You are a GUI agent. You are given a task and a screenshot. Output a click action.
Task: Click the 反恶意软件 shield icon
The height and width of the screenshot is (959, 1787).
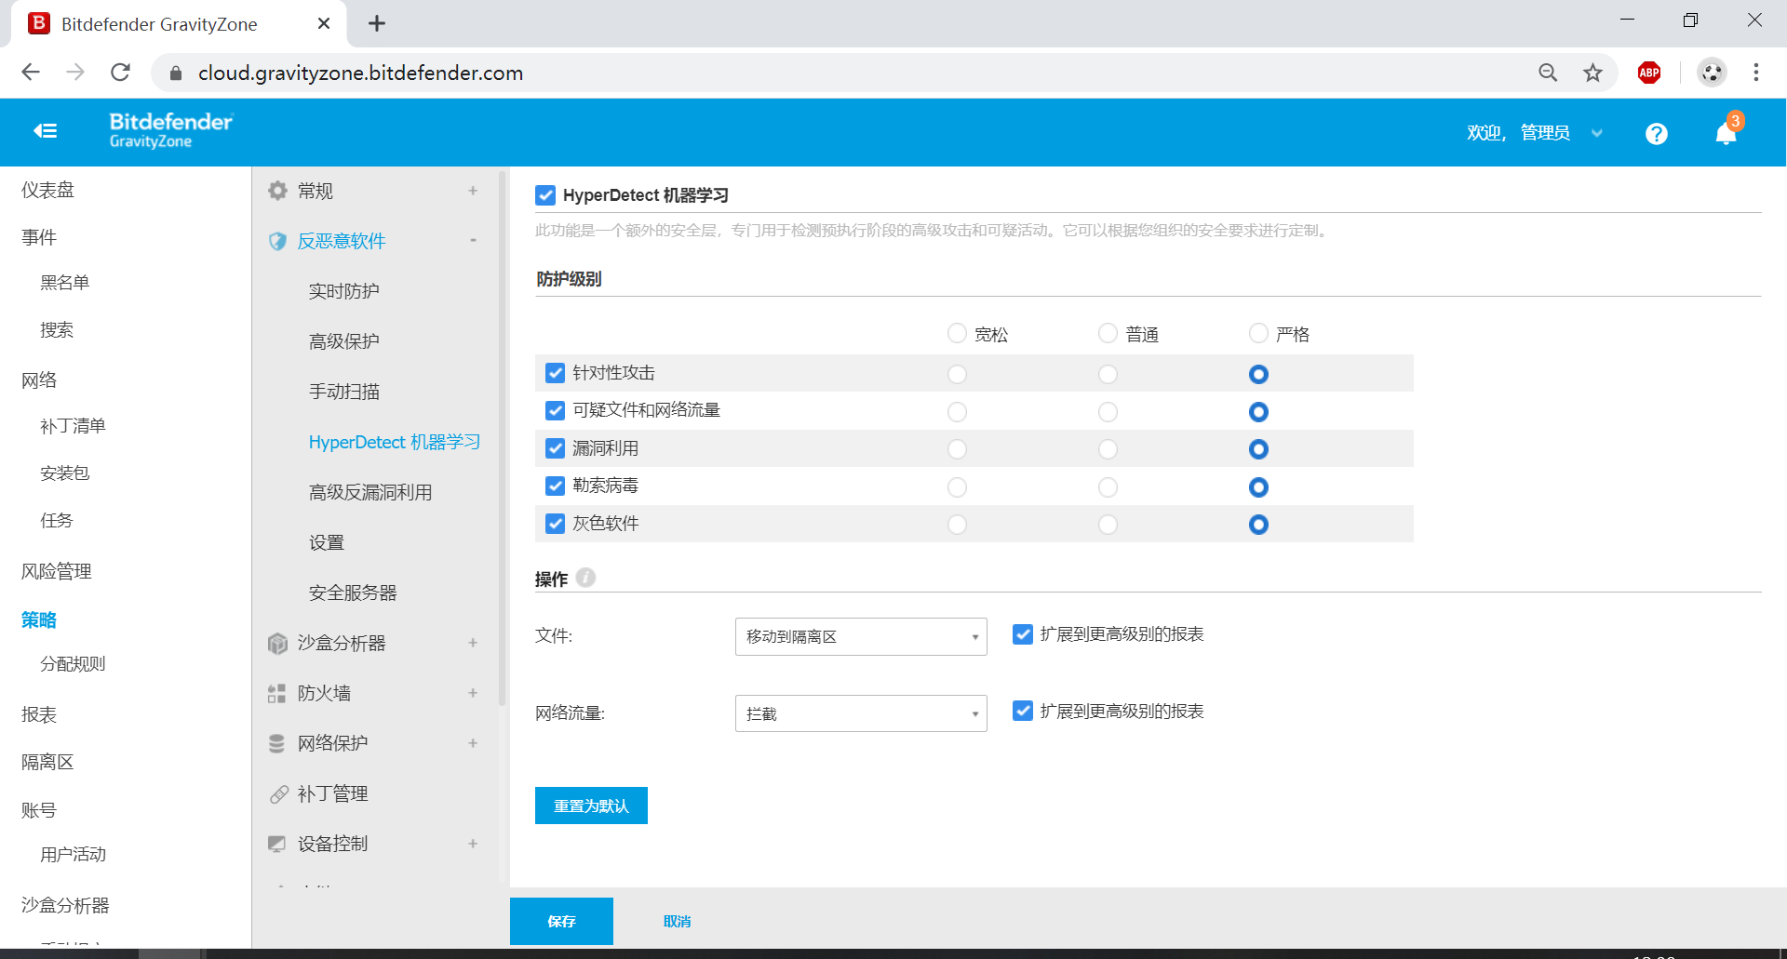click(277, 241)
